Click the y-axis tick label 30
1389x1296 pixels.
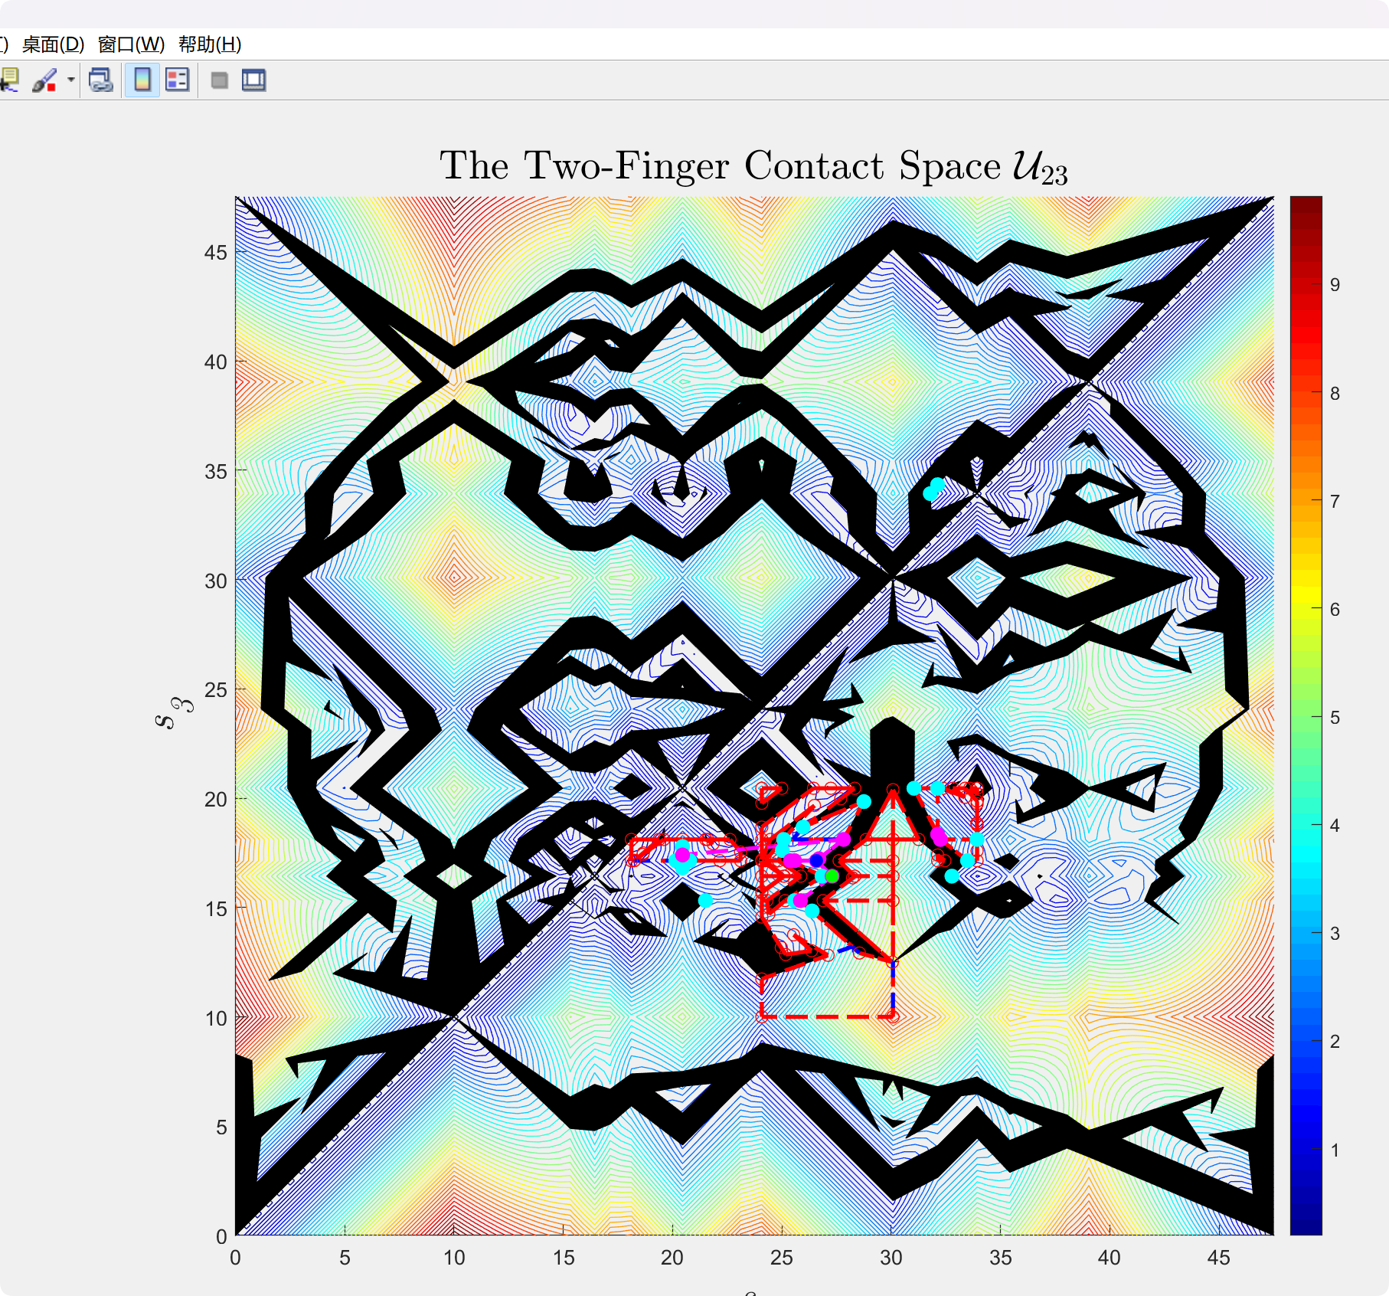coord(216,581)
